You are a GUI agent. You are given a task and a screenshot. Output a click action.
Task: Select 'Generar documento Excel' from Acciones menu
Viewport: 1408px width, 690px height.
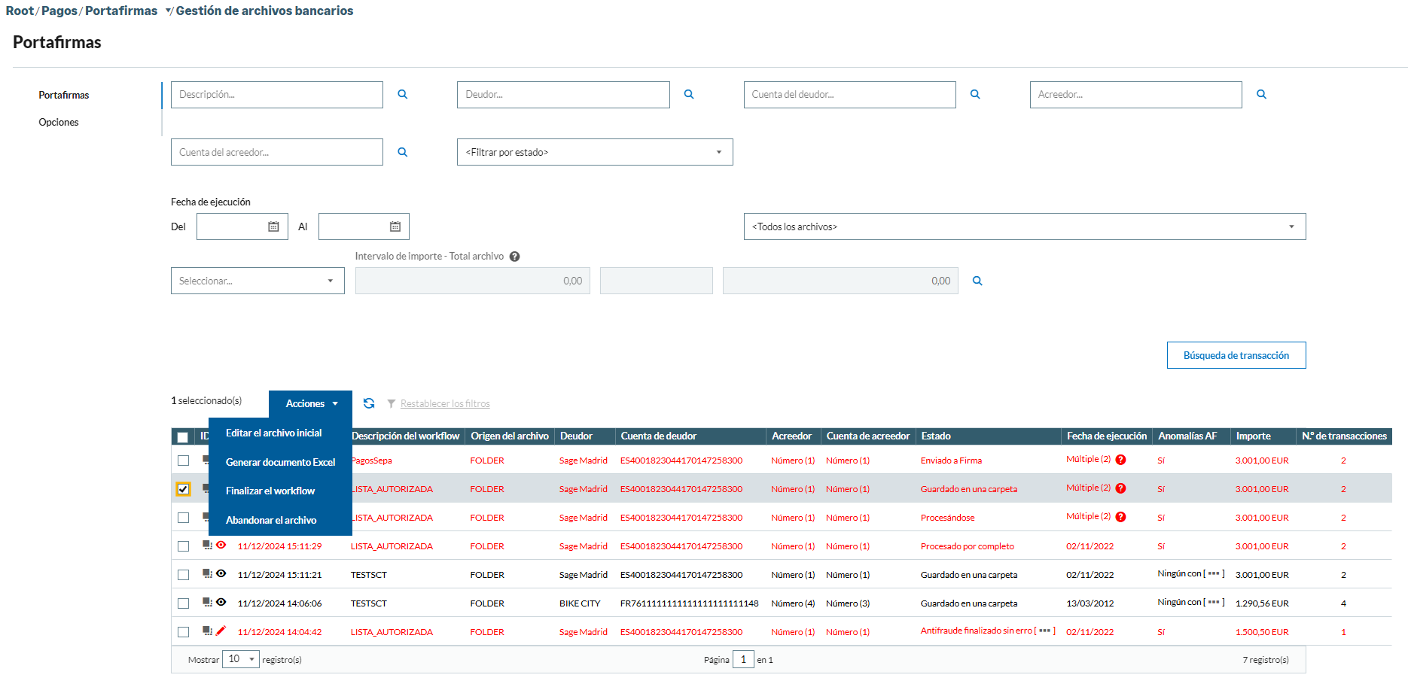point(280,462)
